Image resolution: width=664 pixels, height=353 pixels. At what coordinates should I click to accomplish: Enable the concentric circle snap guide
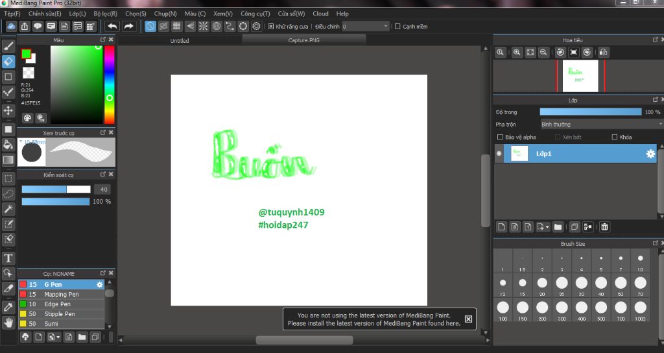217,26
